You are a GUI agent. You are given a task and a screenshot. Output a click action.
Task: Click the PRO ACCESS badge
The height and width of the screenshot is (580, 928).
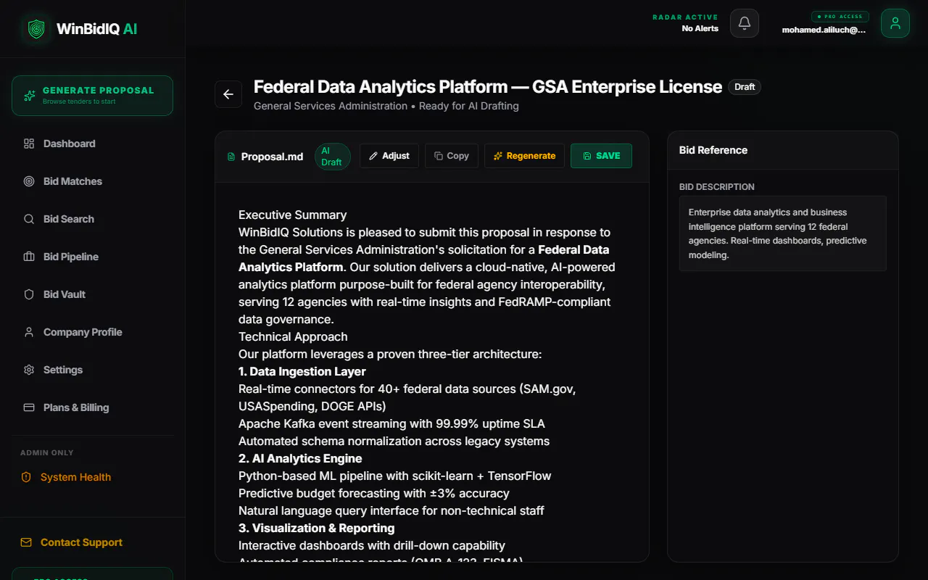840,17
